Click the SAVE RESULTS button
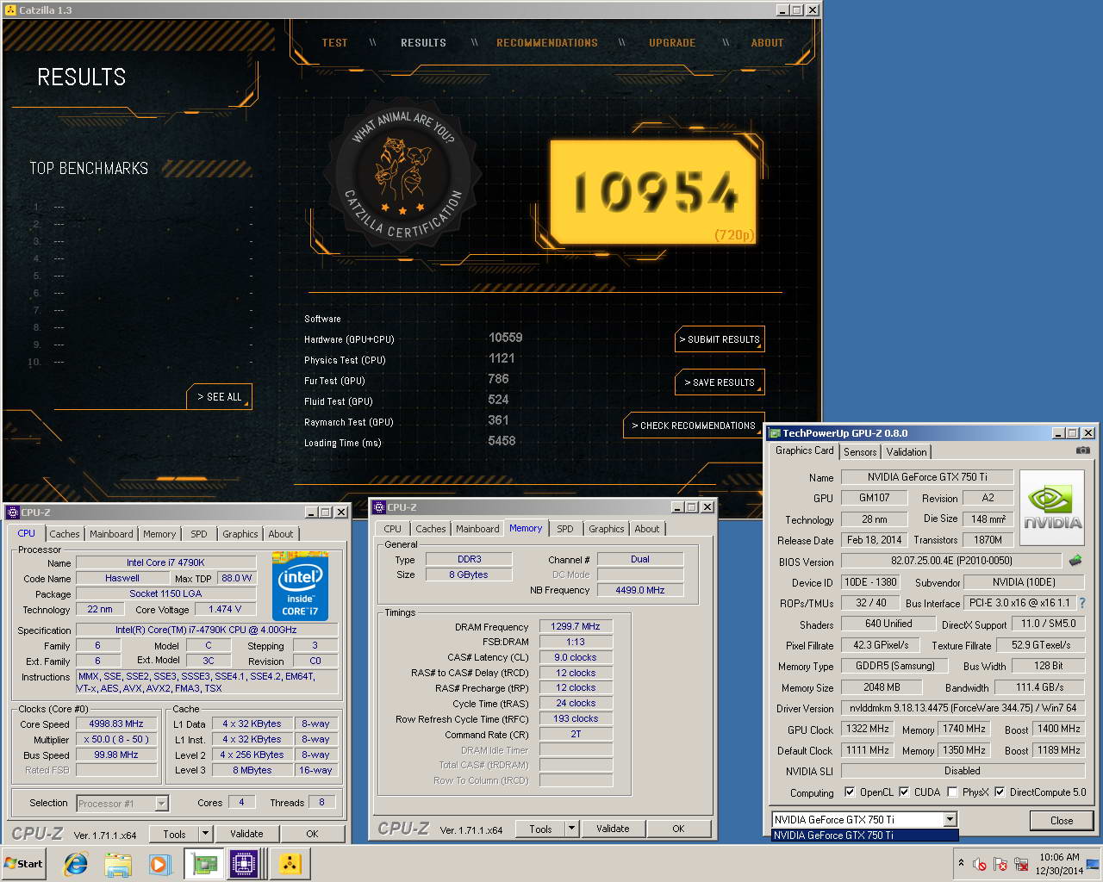This screenshot has width=1103, height=882. pyautogui.click(x=720, y=382)
